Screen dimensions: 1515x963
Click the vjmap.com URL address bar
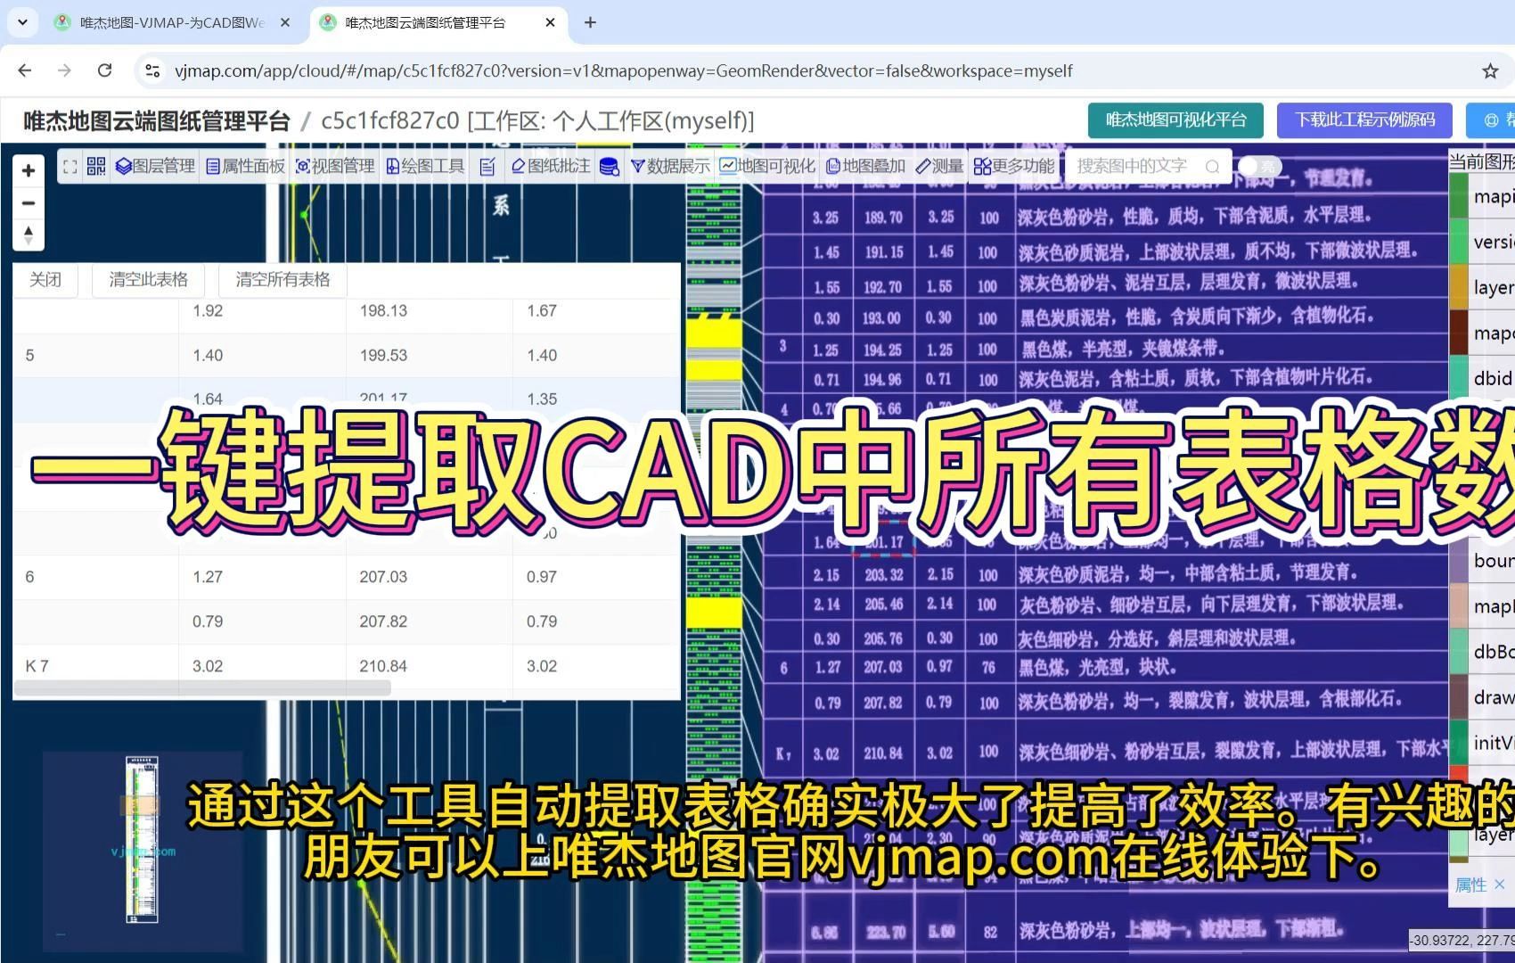(624, 70)
